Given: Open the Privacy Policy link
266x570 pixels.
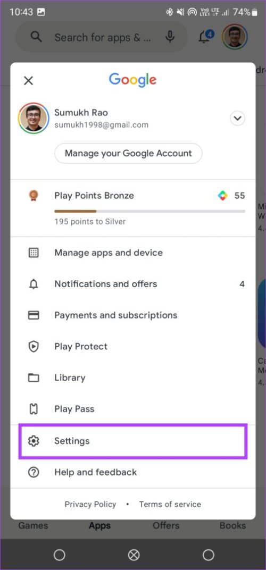Looking at the screenshot, I should click(90, 505).
